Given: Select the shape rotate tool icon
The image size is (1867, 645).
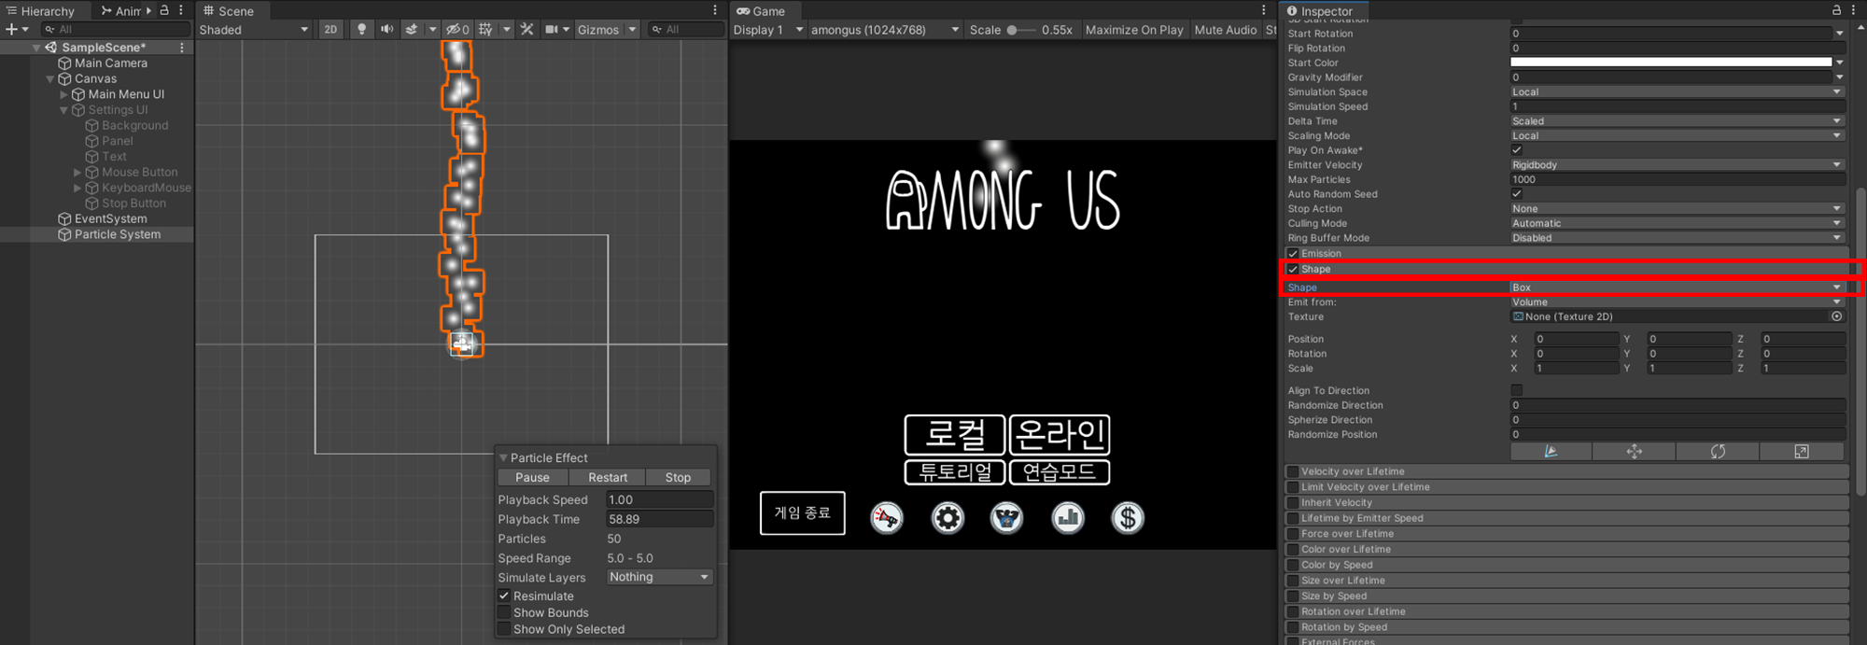Looking at the screenshot, I should coord(1718,452).
